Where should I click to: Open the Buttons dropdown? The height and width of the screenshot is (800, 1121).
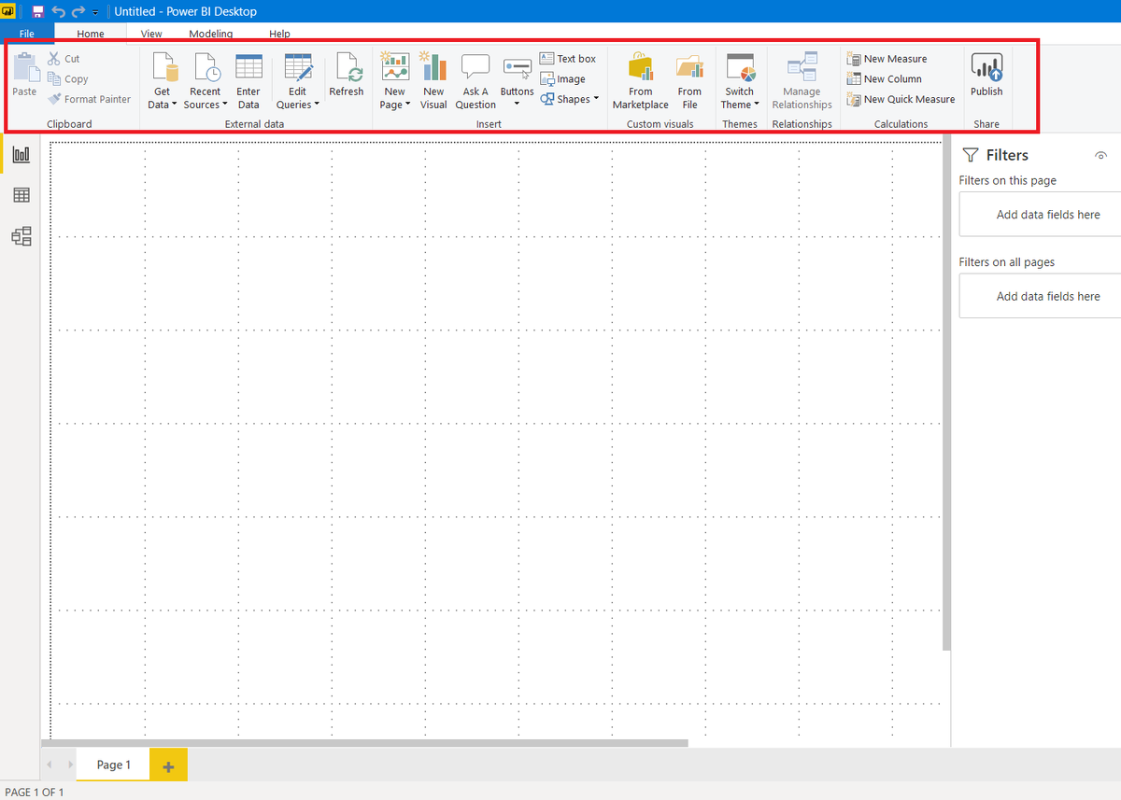click(517, 81)
